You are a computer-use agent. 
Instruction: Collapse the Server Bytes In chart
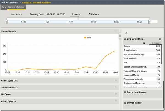(x=116, y=32)
